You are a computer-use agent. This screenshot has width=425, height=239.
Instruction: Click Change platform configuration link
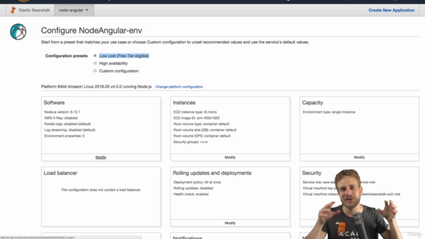[x=179, y=87]
